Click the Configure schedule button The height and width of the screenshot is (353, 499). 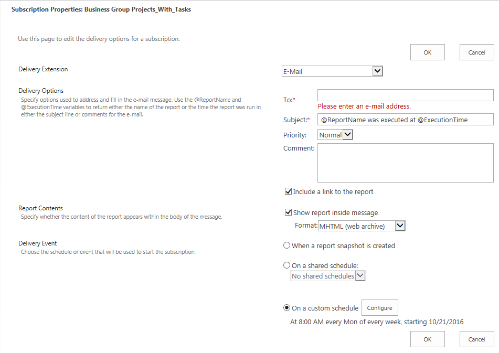point(380,308)
